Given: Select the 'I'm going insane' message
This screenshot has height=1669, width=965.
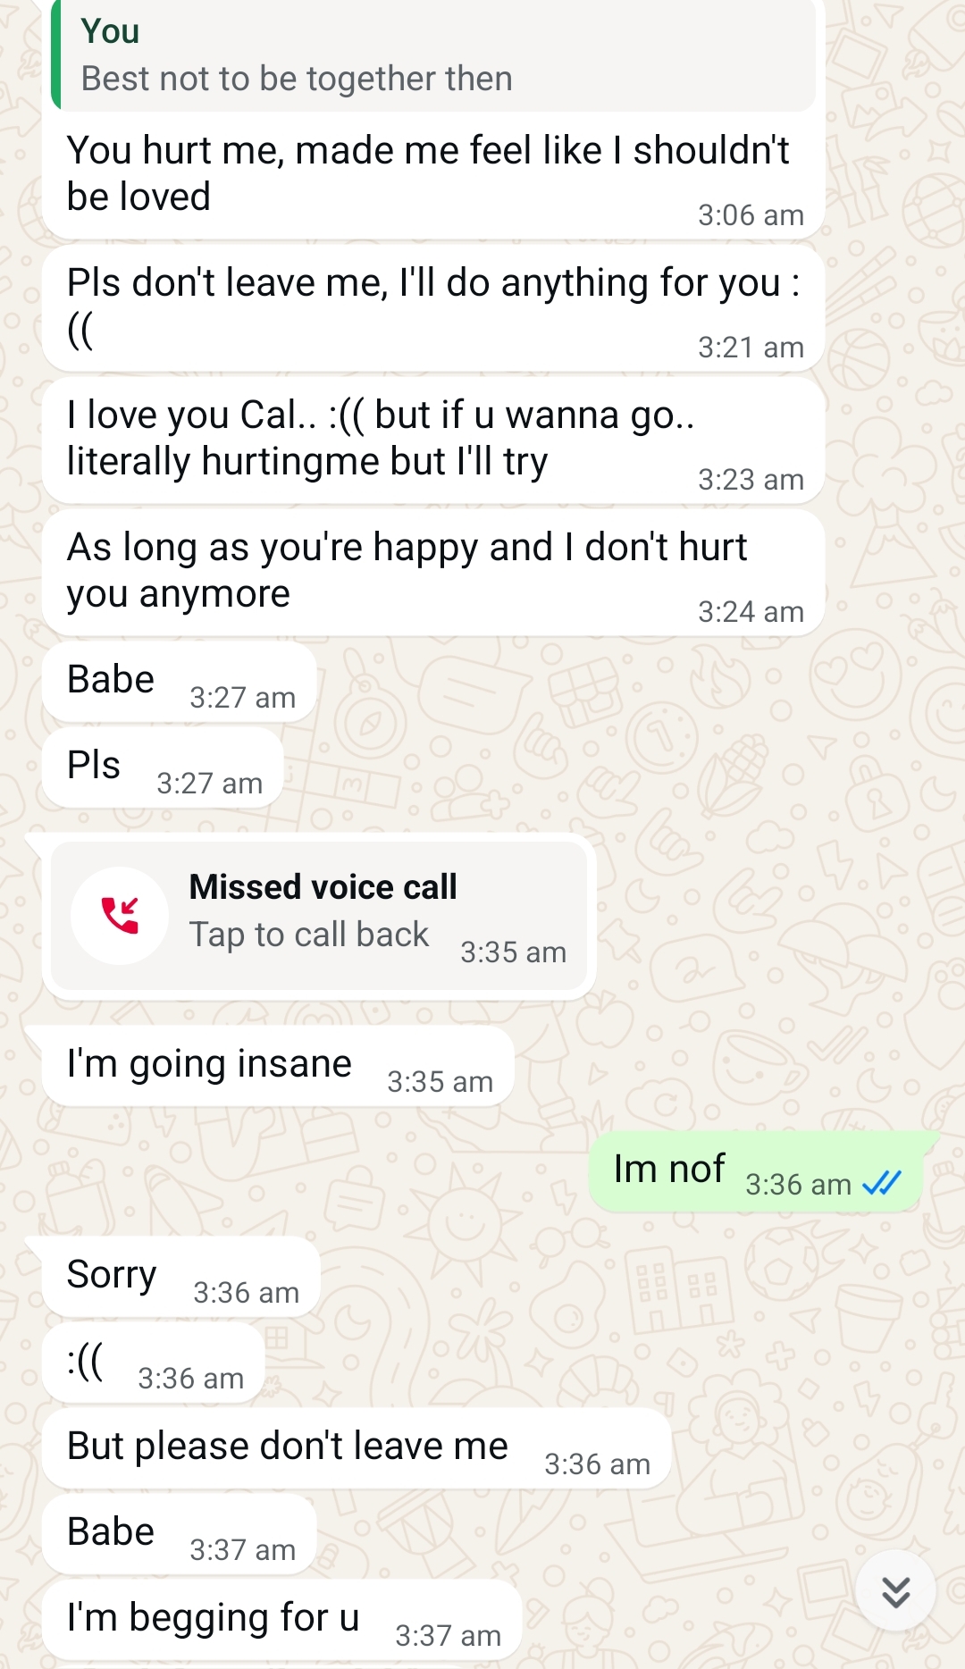Looking at the screenshot, I should 278,1066.
